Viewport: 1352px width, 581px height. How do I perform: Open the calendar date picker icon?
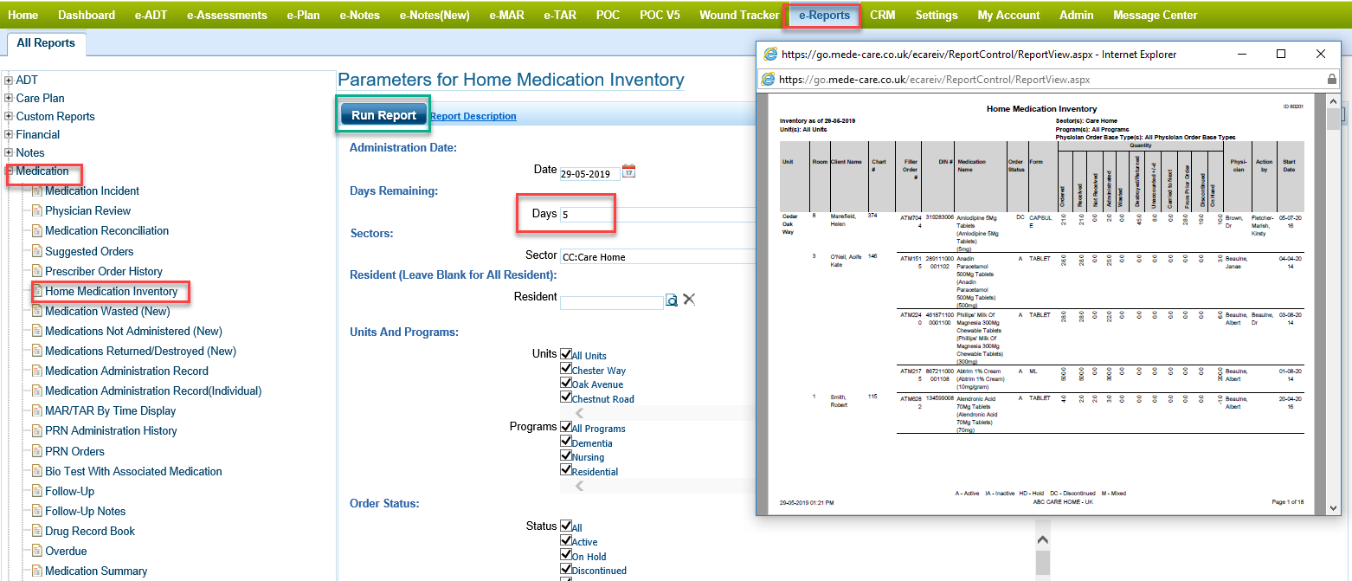tap(629, 171)
